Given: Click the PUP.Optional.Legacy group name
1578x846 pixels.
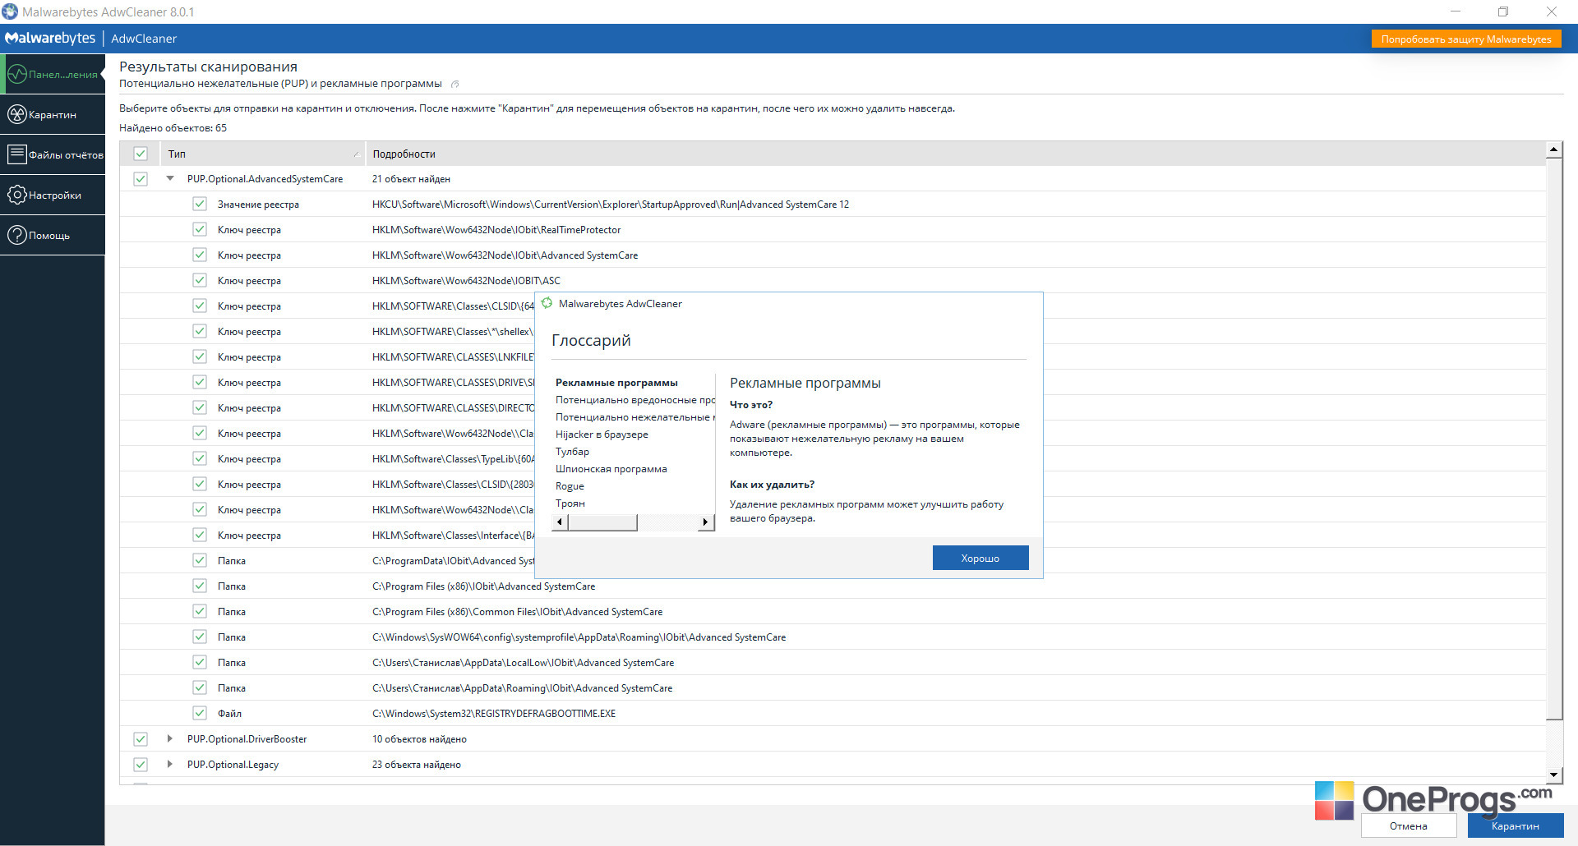Looking at the screenshot, I should [233, 765].
